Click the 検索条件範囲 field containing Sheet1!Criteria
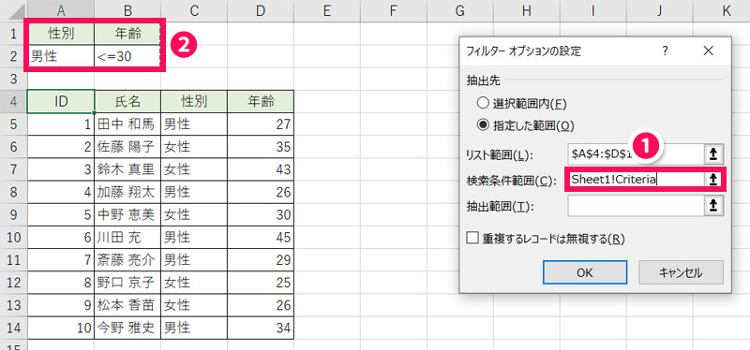This screenshot has height=350, width=750. pos(637,180)
